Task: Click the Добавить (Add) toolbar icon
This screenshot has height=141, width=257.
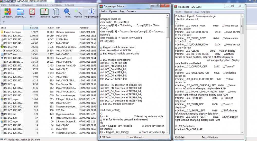Action: [x=8, y=13]
